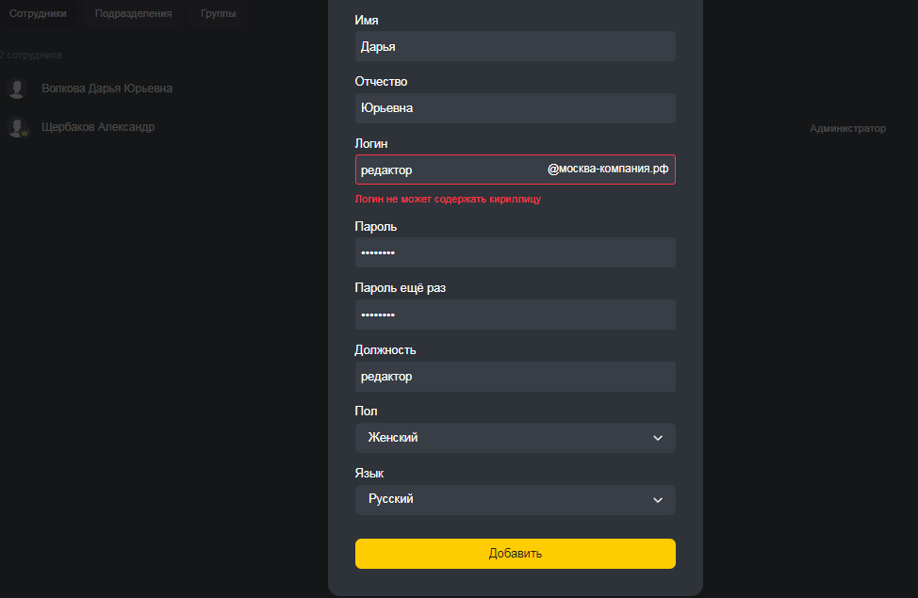The height and width of the screenshot is (598, 918).
Task: Click the @москва-компания.рф domain suffix
Action: (608, 170)
